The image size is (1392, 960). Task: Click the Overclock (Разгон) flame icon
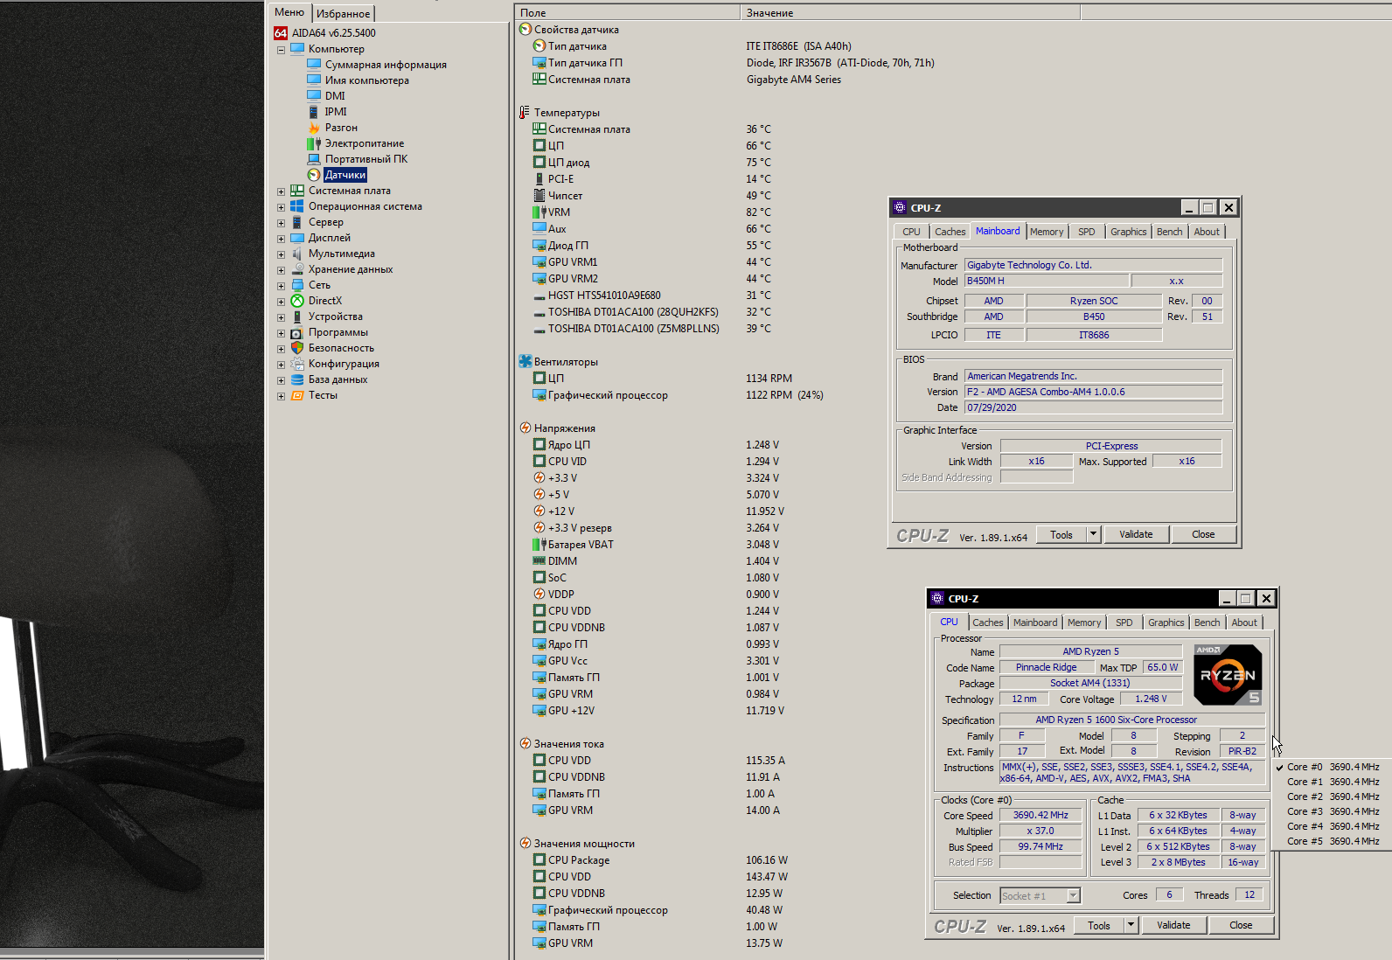(x=314, y=128)
